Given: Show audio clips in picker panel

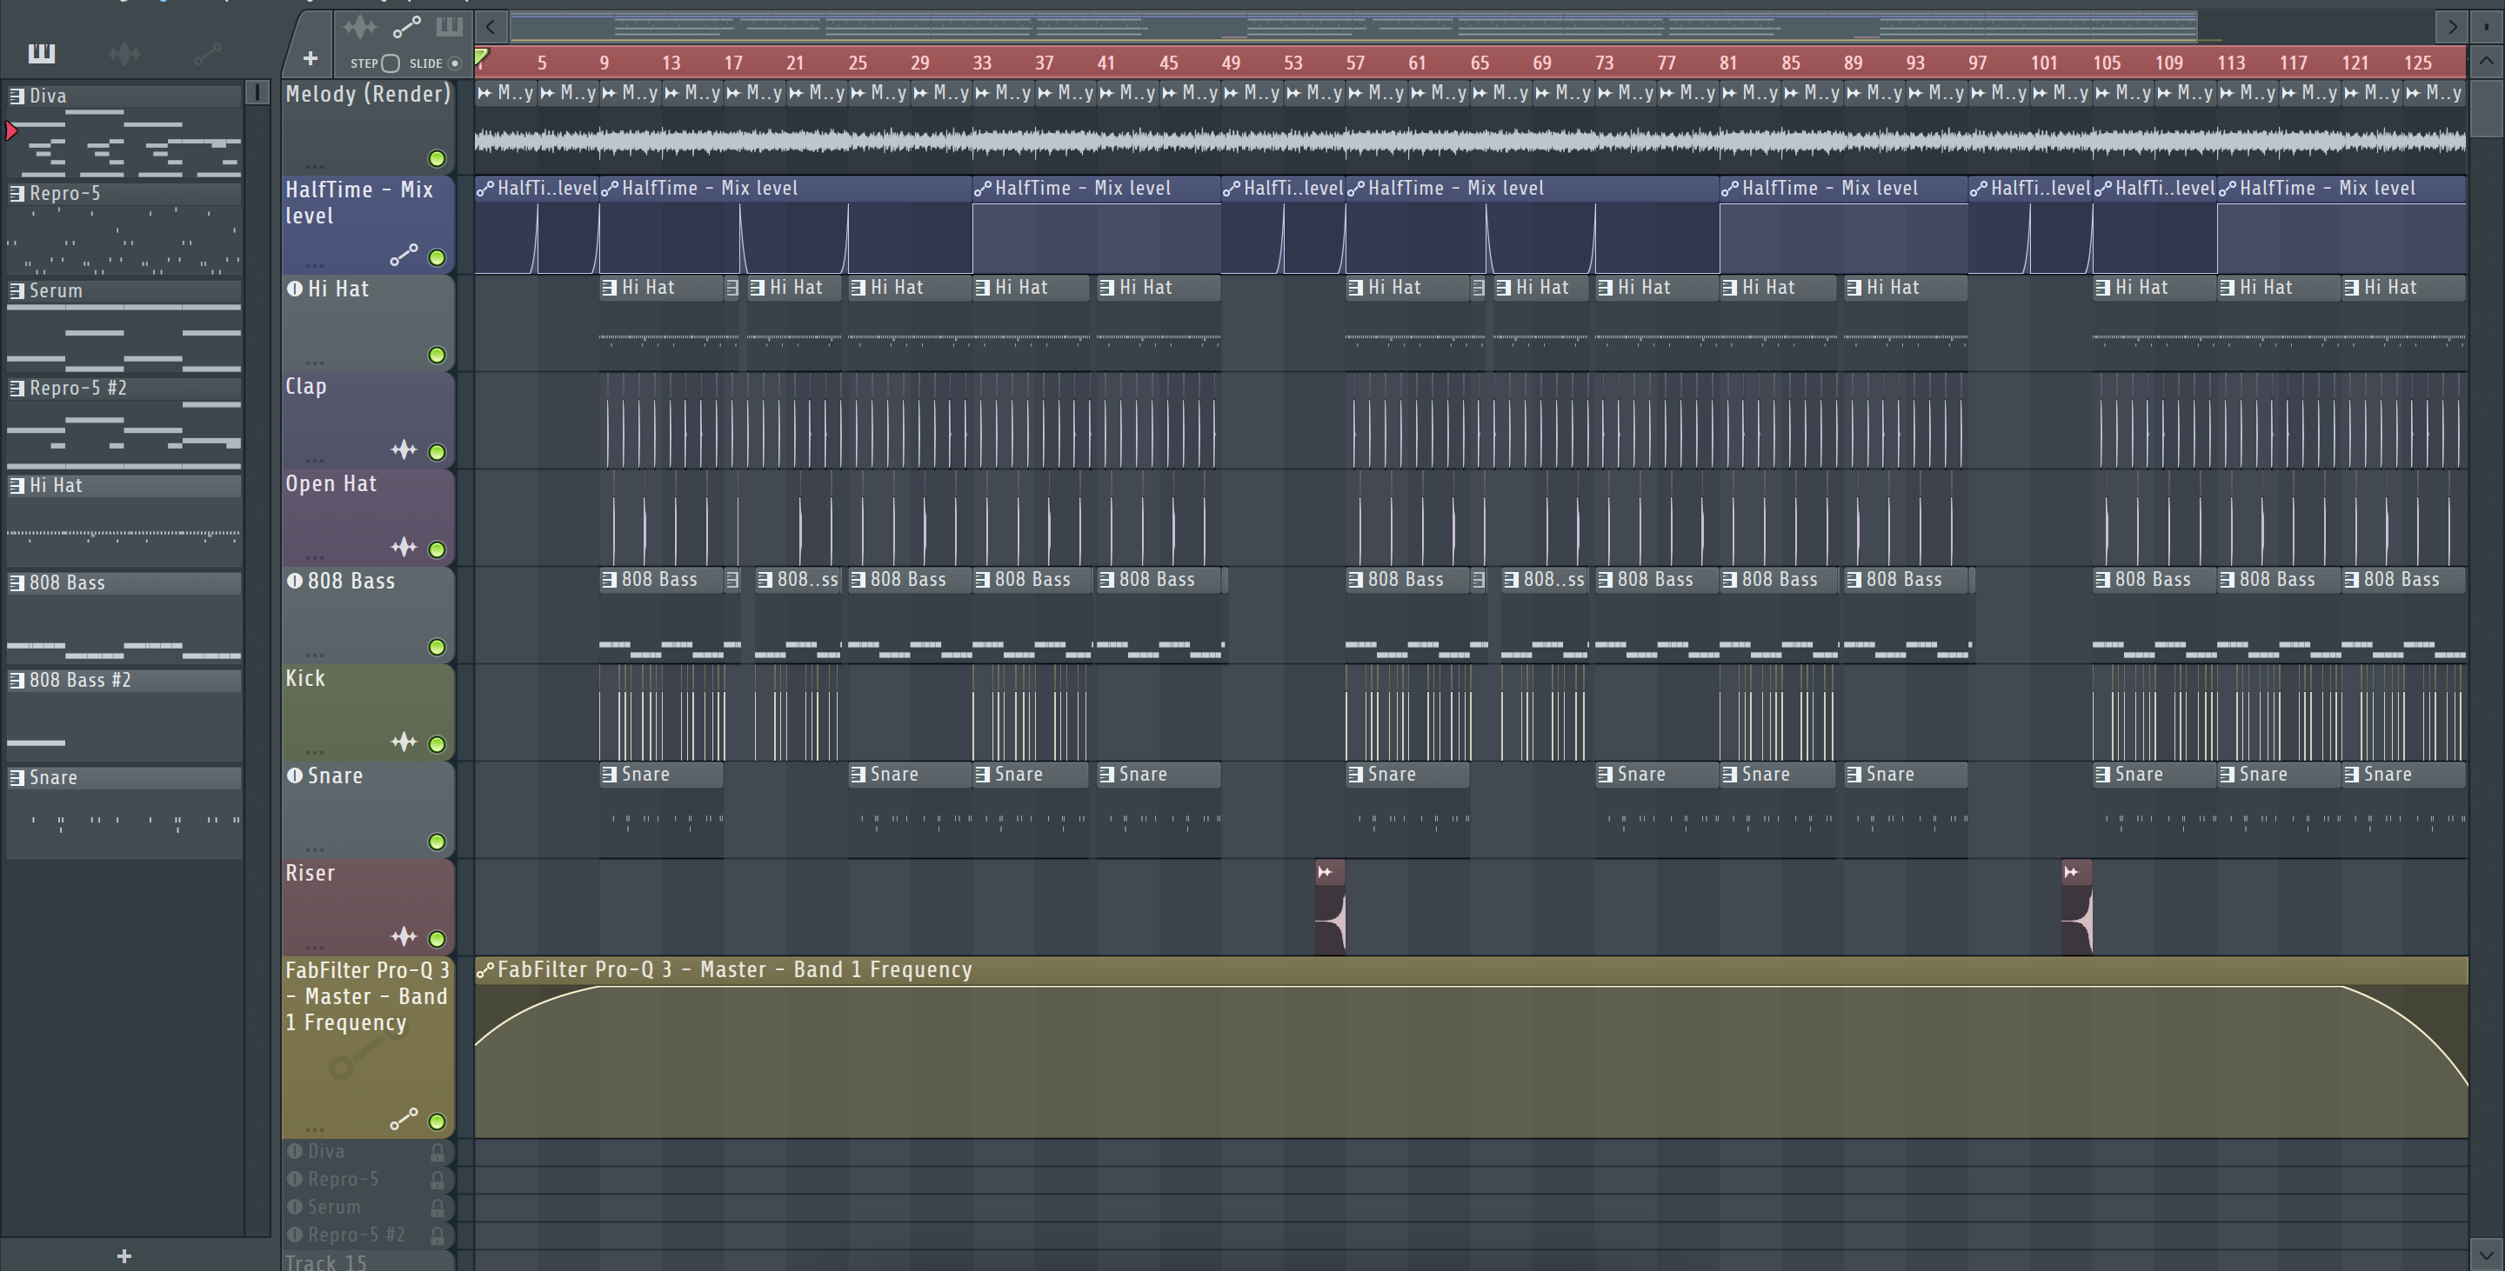Looking at the screenshot, I should (124, 53).
